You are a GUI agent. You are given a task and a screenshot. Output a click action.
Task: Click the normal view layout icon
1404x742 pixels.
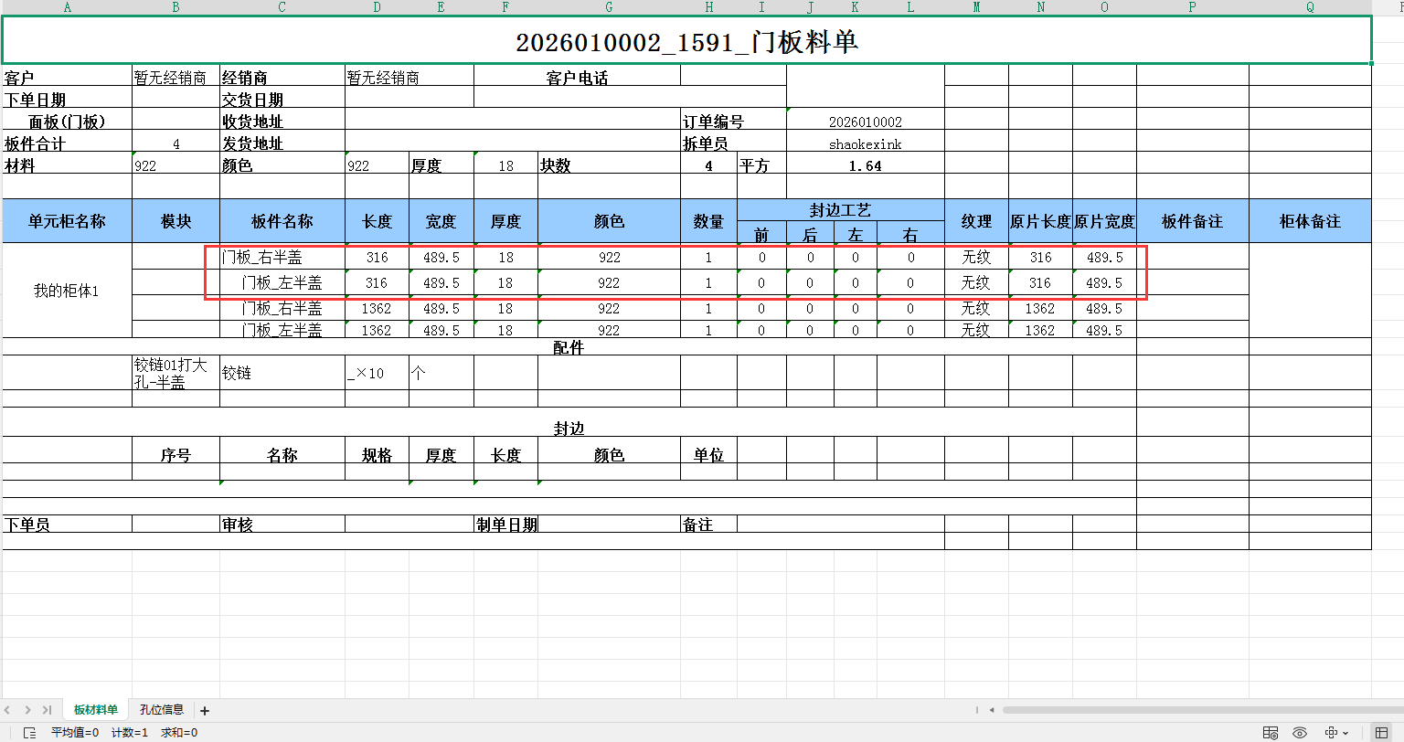tap(1382, 733)
